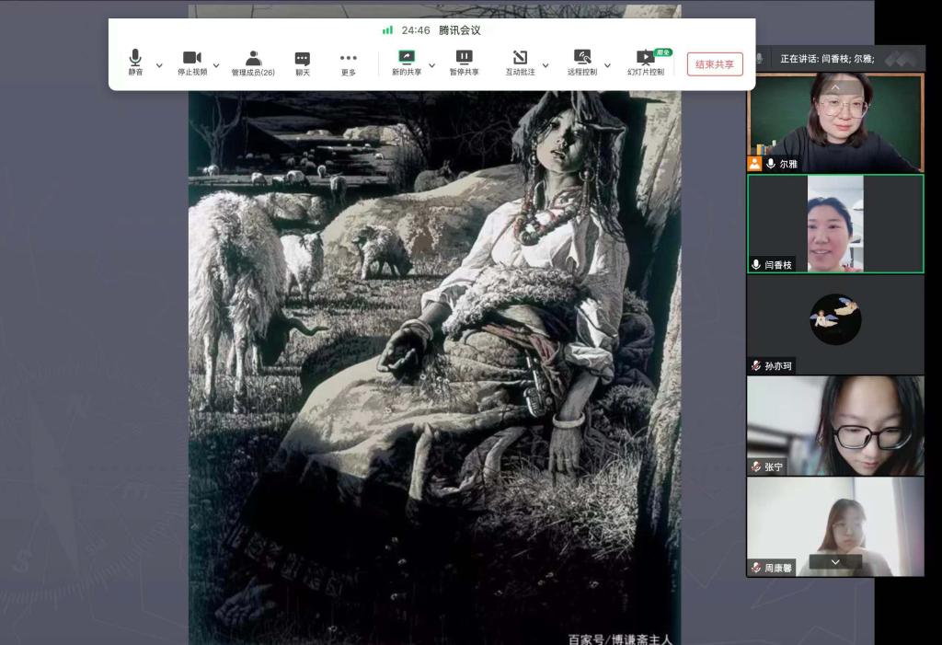Open the Chat (聊天) window
Screen dimensions: 942x645
303,63
